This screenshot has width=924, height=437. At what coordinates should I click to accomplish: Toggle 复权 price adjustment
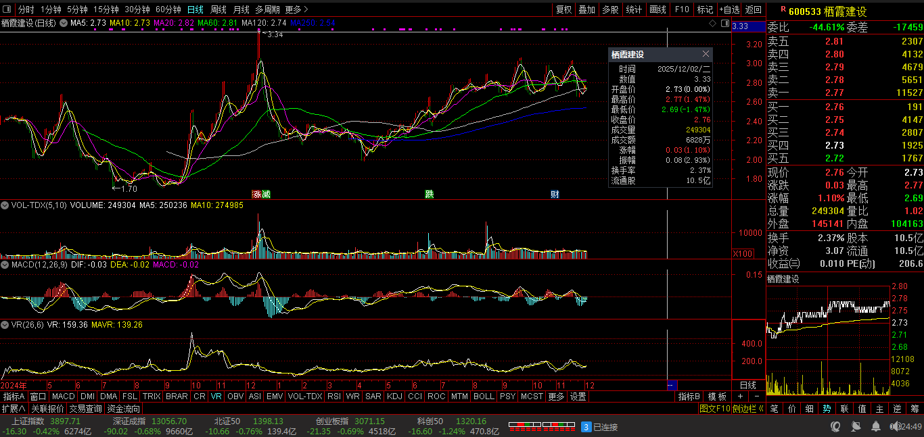pyautogui.click(x=563, y=9)
